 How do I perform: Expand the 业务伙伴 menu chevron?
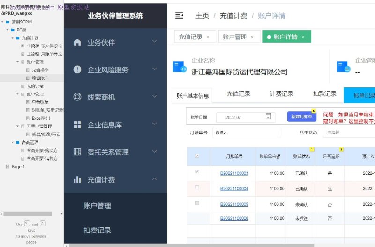[155, 41]
